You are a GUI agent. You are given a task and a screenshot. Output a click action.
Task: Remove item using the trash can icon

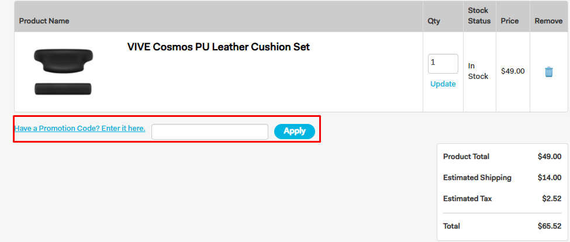pyautogui.click(x=548, y=72)
